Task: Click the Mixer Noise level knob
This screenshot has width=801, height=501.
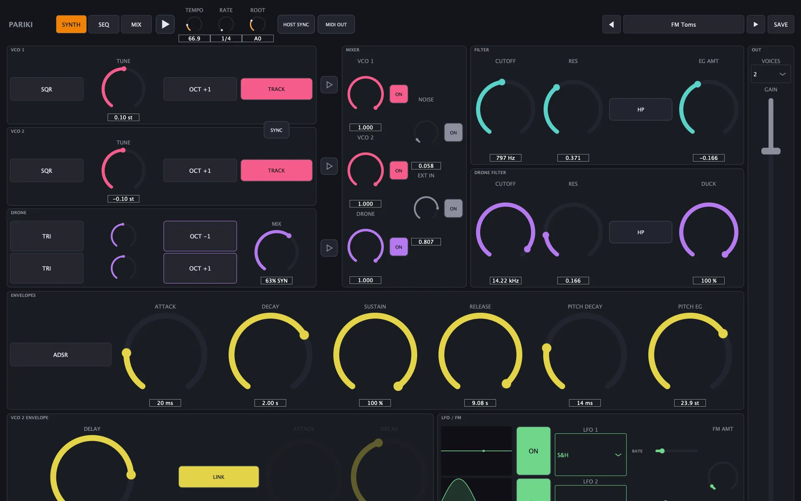Action: click(x=426, y=132)
